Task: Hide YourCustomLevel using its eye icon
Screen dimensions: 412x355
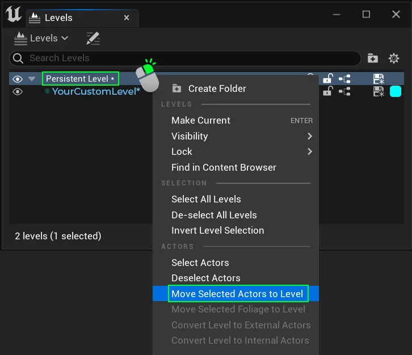Action: point(18,91)
